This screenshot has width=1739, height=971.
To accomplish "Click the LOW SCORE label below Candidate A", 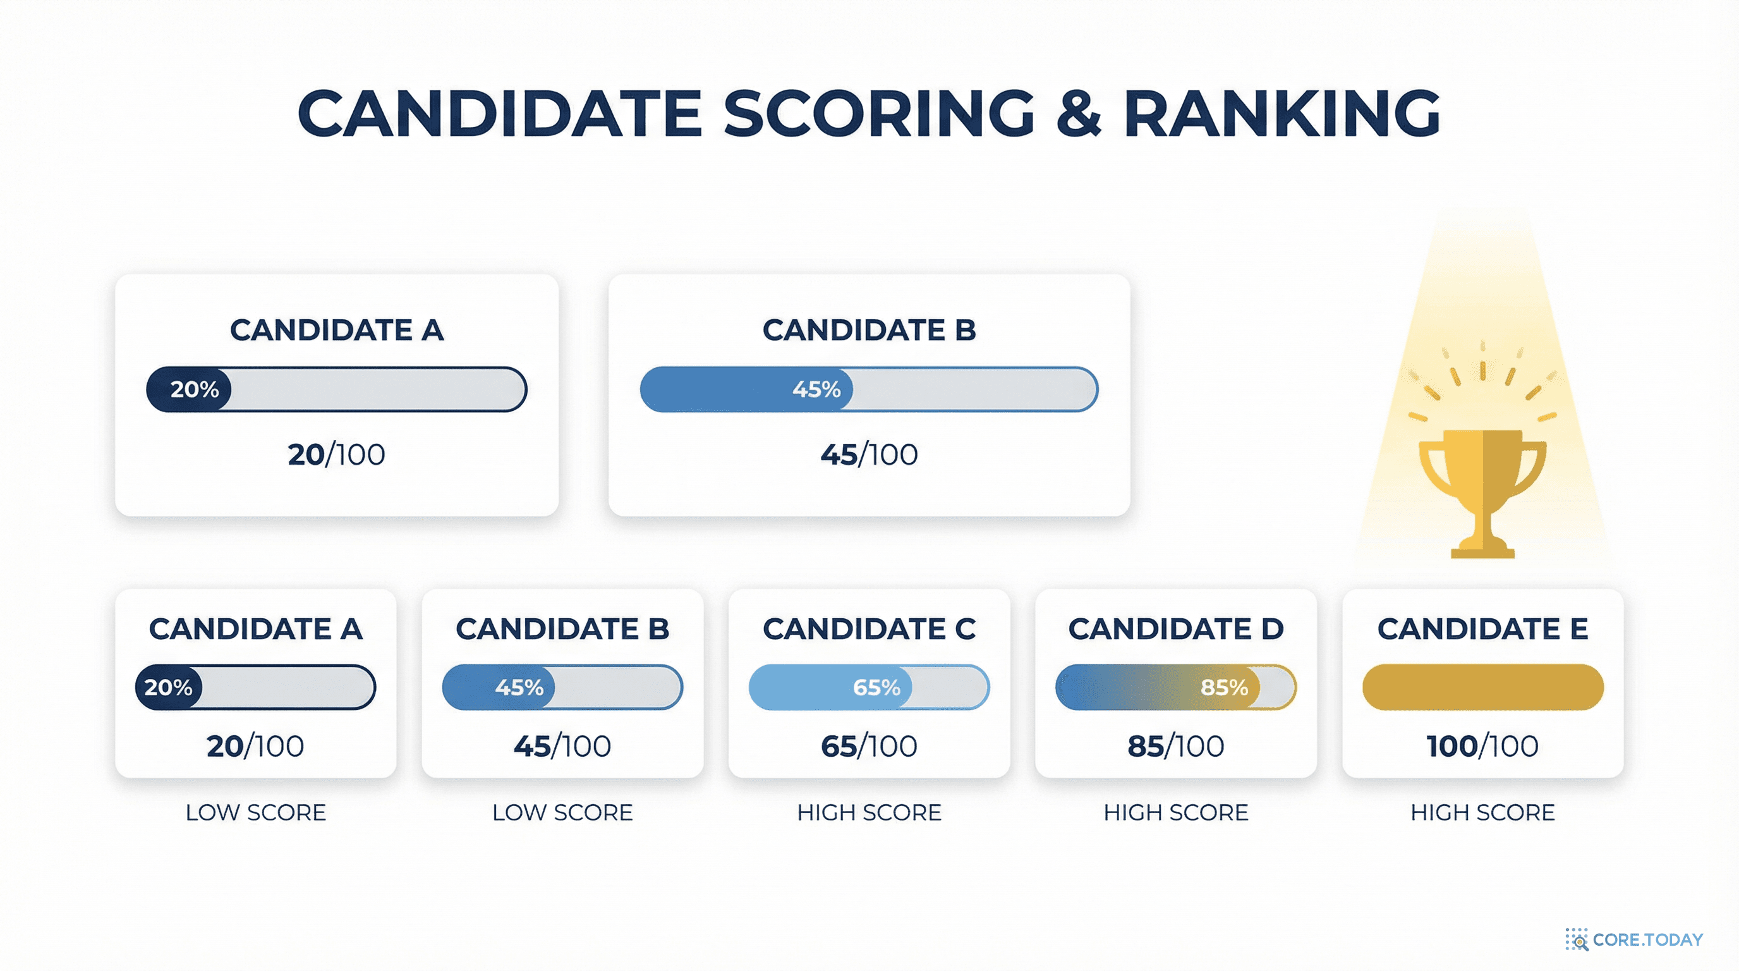I will coord(256,812).
